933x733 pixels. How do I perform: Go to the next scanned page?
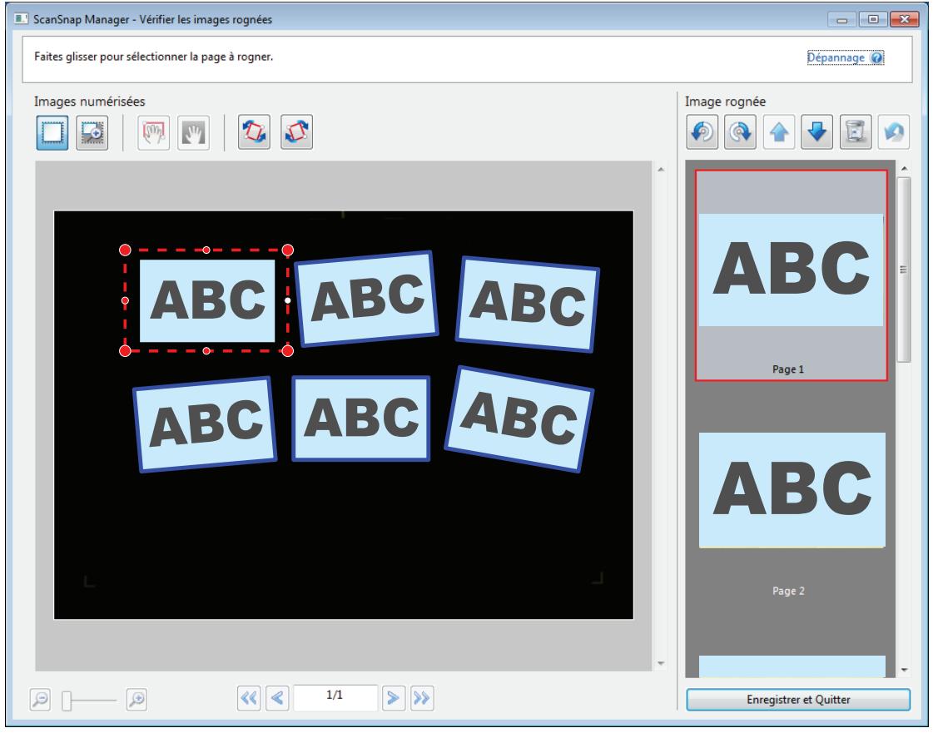tap(394, 698)
